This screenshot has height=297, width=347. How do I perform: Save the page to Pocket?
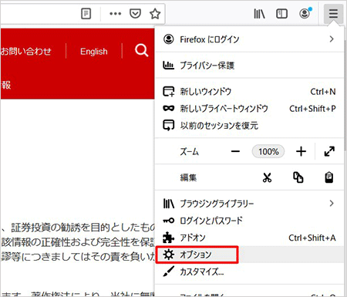pos(135,14)
